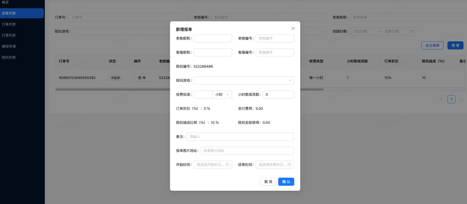Click the 取消 button
Viewport: 467px width, 204px height.
(268, 182)
